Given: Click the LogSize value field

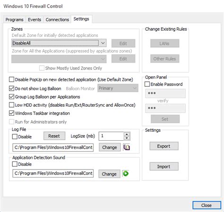Looking at the screenshot, I should pos(111,136).
